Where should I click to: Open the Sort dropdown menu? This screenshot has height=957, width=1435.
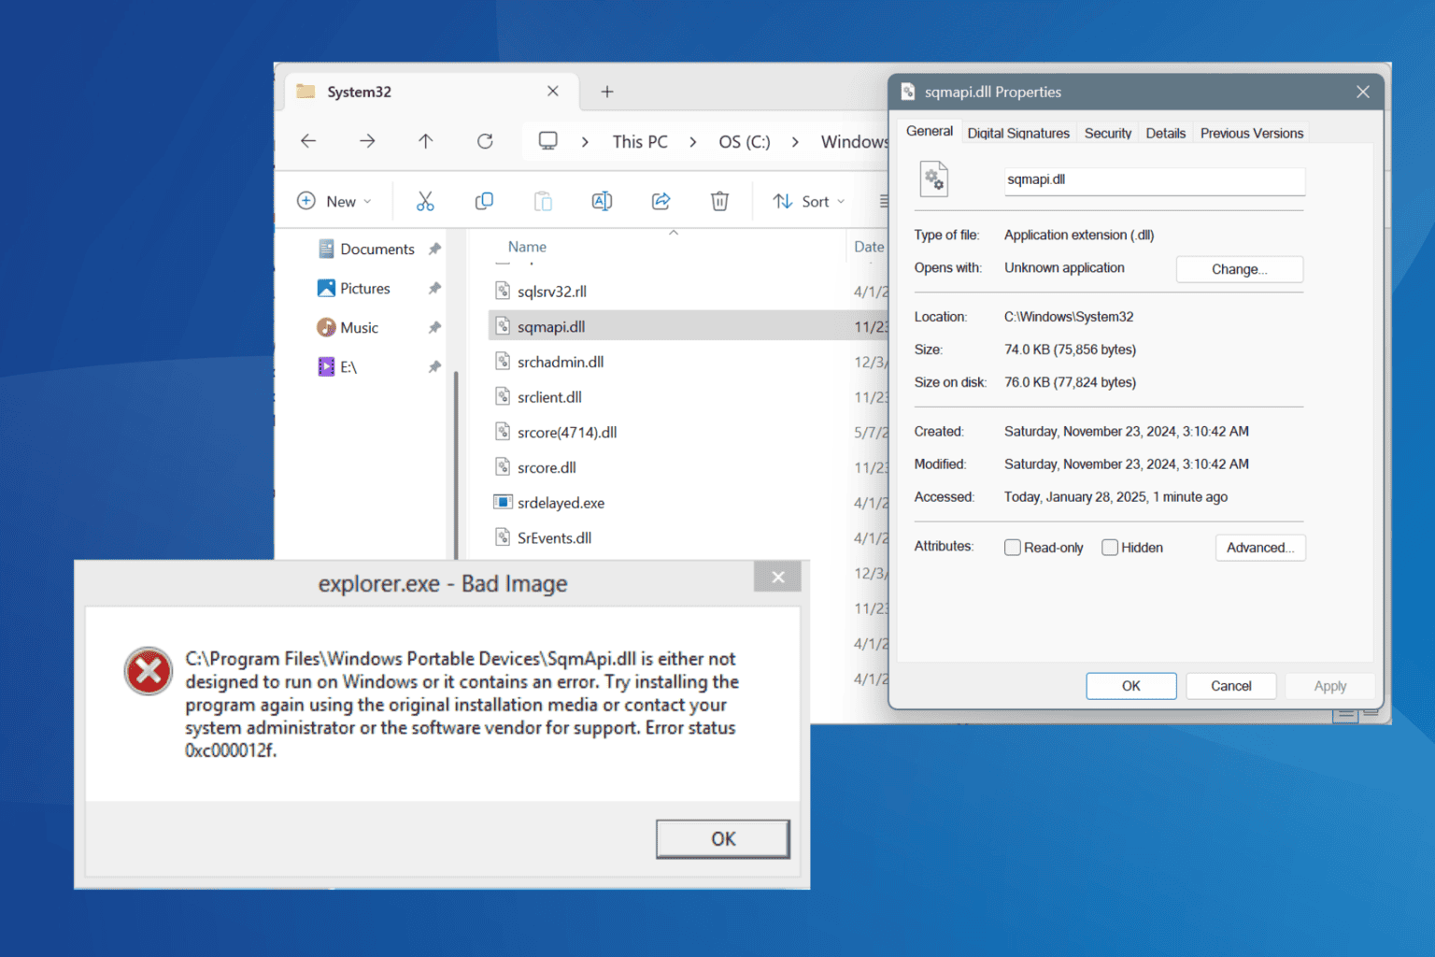[x=809, y=201]
